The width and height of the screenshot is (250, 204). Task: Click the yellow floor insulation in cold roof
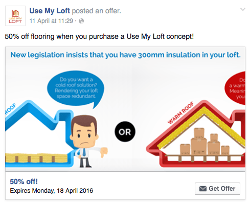coord(37,157)
